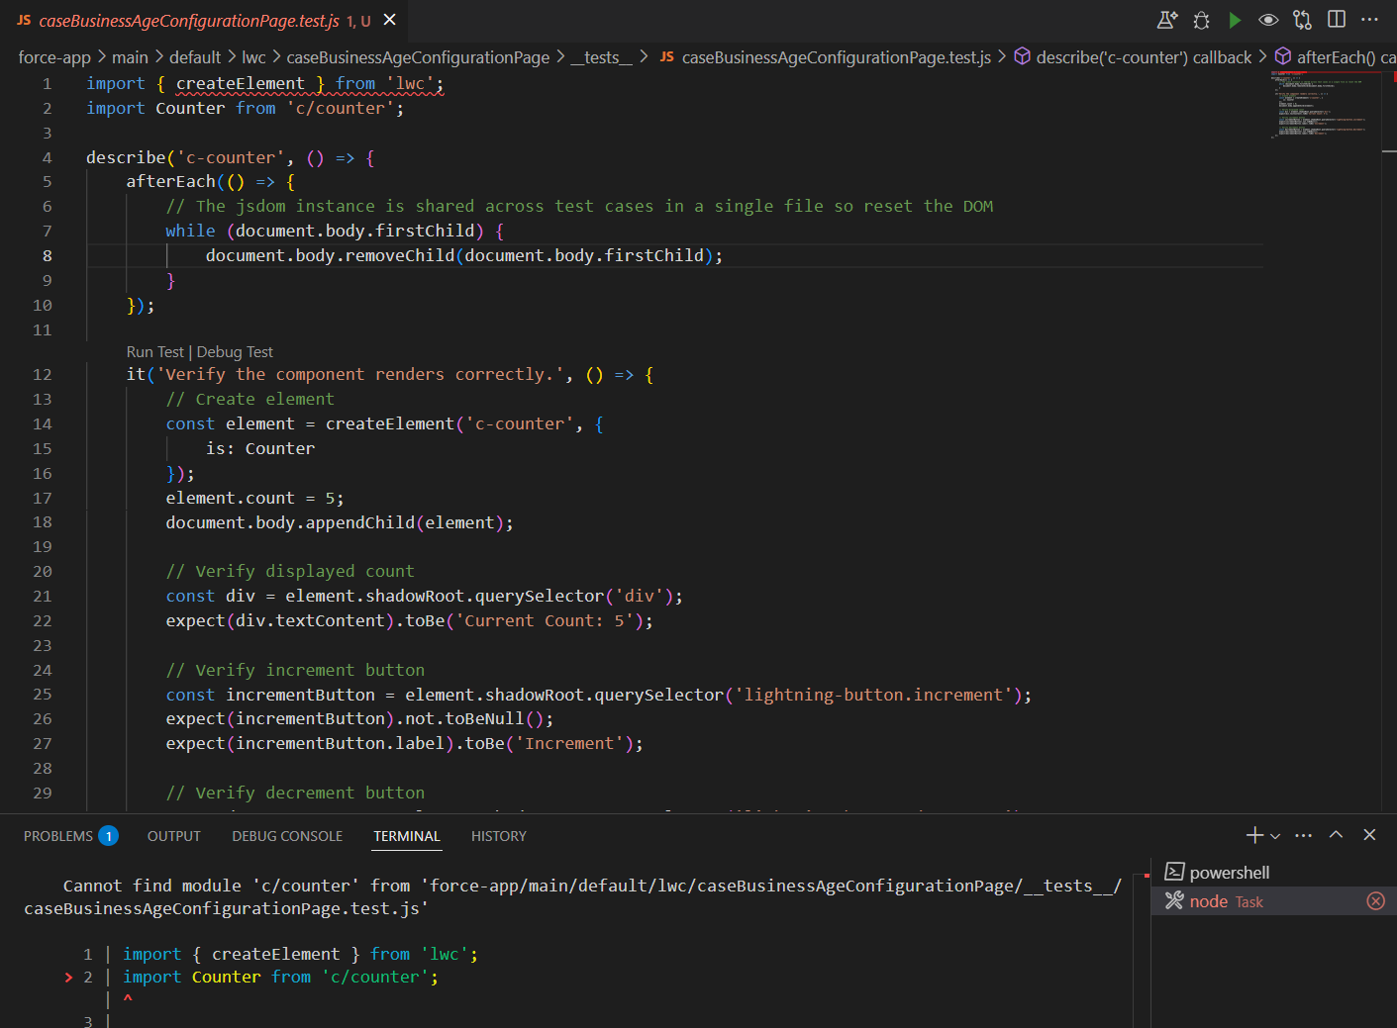Close the caseBusinessAgeConfigurationPage.test.js tab
This screenshot has height=1028, width=1397.
point(390,20)
